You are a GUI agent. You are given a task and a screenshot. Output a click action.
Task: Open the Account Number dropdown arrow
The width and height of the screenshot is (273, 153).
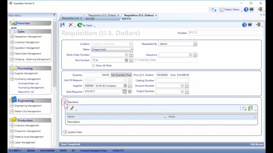pyautogui.click(x=187, y=86)
